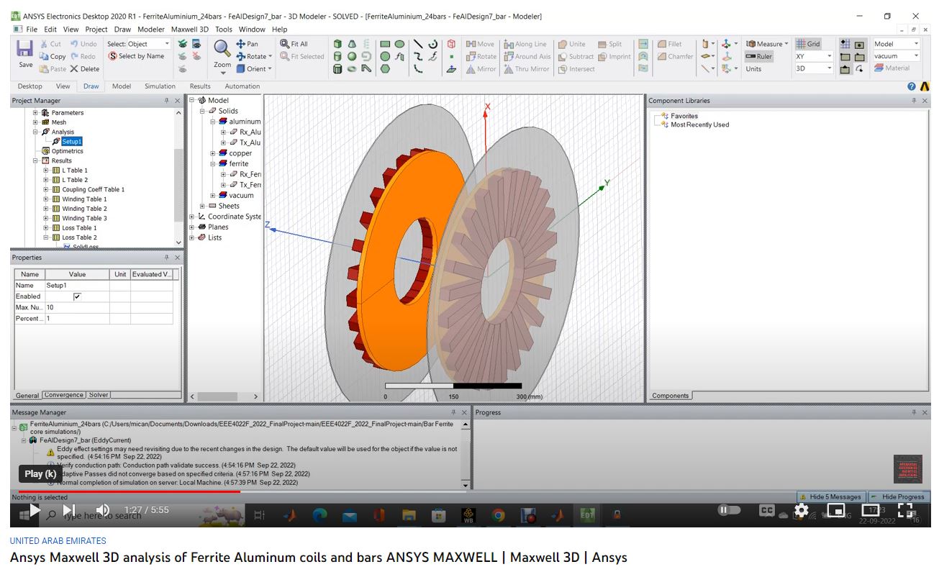Switch to the Simulation ribbon tab
This screenshot has width=939, height=572.
tap(160, 86)
